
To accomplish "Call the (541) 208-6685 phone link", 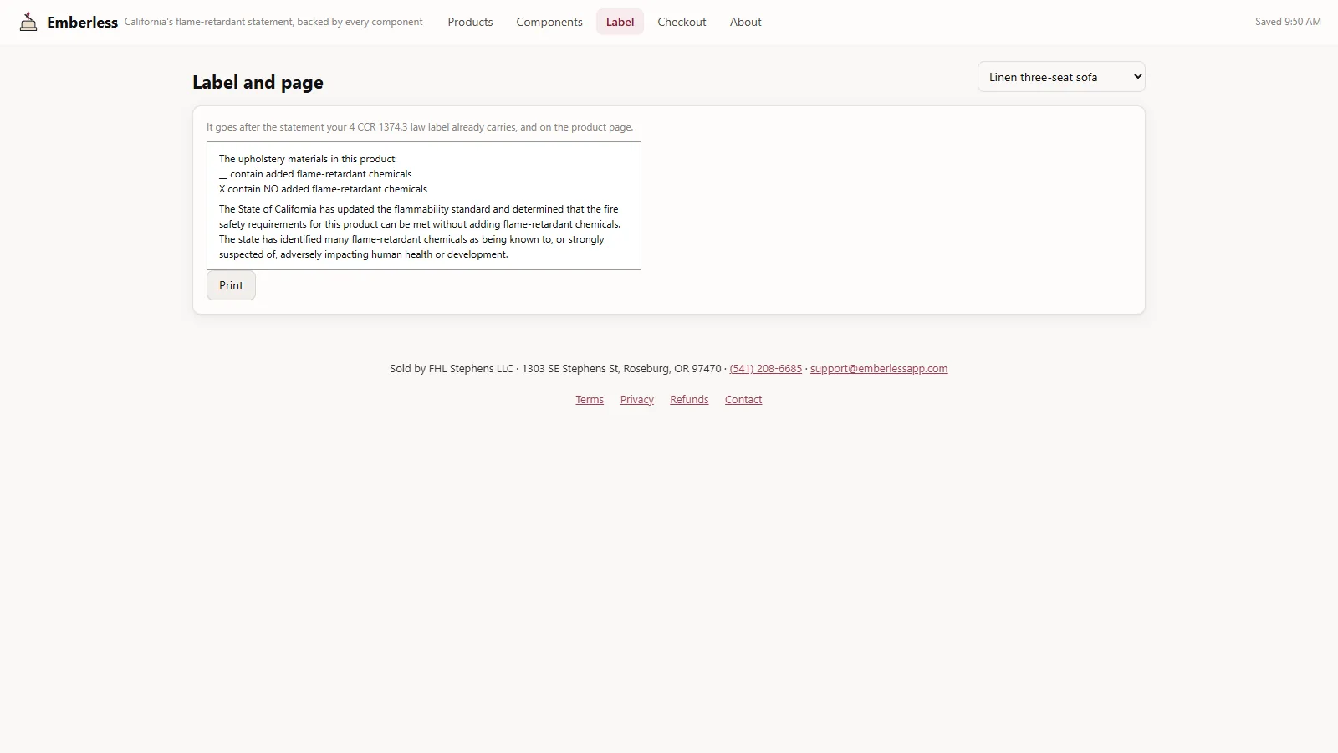I will [765, 369].
